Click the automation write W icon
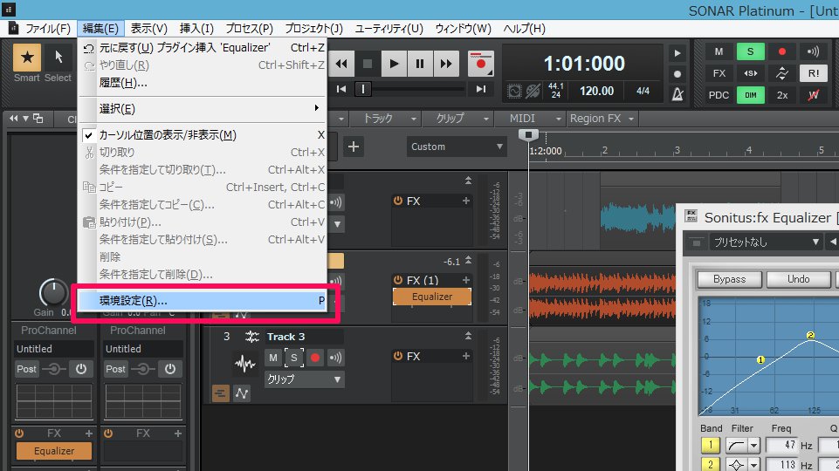The width and height of the screenshot is (839, 471). 814,95
